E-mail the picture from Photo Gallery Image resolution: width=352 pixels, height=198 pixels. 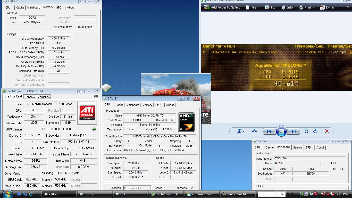[x=327, y=7]
